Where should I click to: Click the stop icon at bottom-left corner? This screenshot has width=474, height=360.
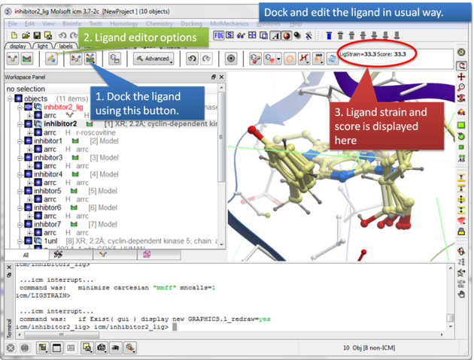11,347
